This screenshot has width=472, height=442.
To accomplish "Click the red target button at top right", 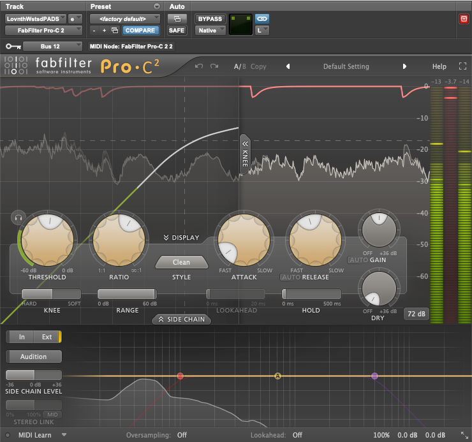I will pyautogui.click(x=464, y=19).
